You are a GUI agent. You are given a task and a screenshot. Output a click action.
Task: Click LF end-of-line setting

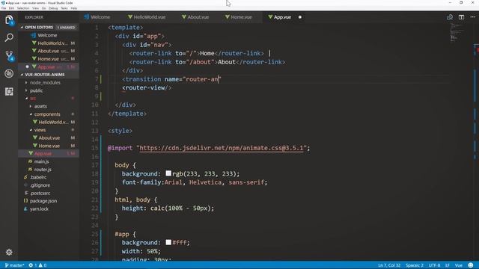coord(447,265)
